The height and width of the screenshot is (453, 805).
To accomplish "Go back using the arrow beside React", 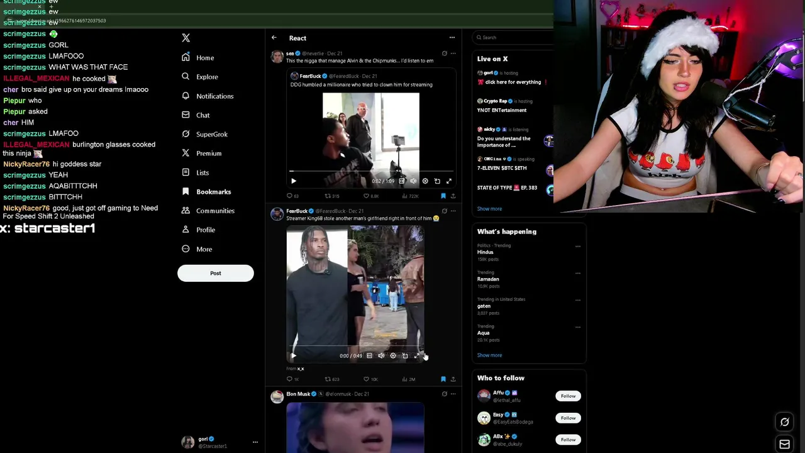I will click(274, 38).
